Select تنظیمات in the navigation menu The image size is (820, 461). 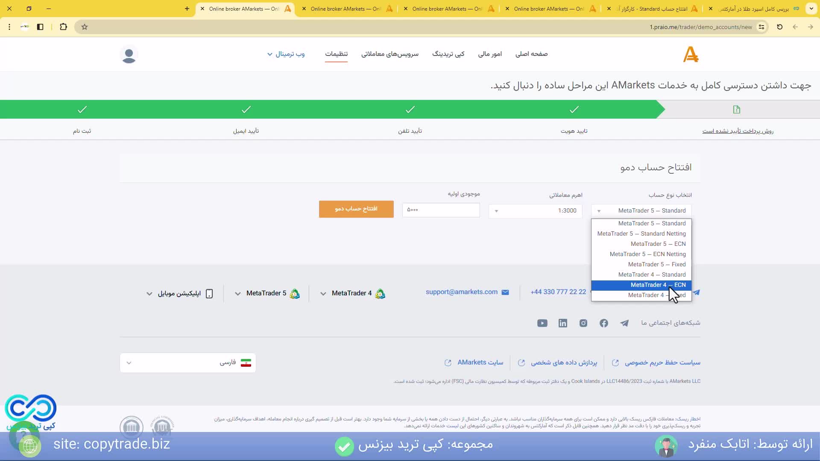tap(337, 54)
